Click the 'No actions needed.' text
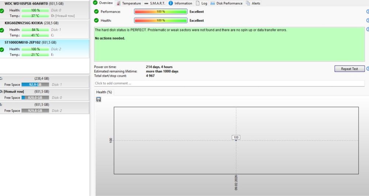 pos(110,38)
